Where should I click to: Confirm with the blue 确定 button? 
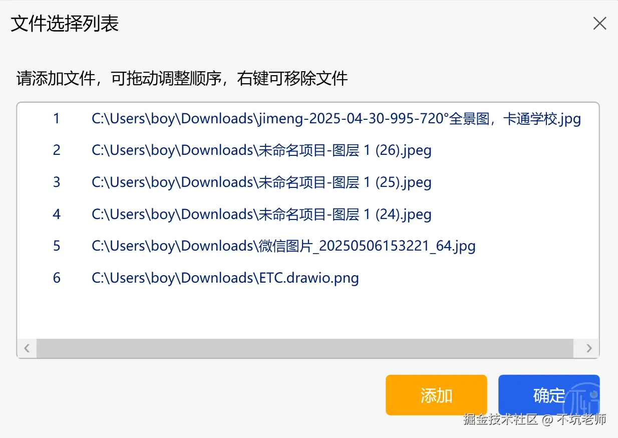[x=549, y=395]
